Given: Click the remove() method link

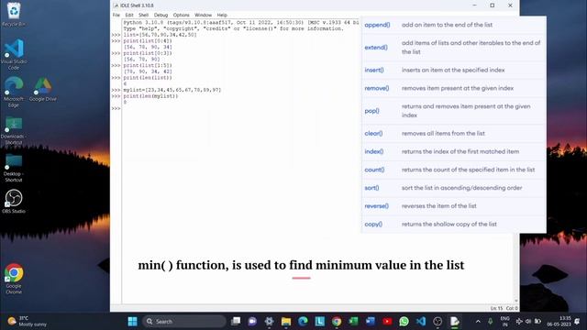Looking at the screenshot, I should pyautogui.click(x=377, y=88).
